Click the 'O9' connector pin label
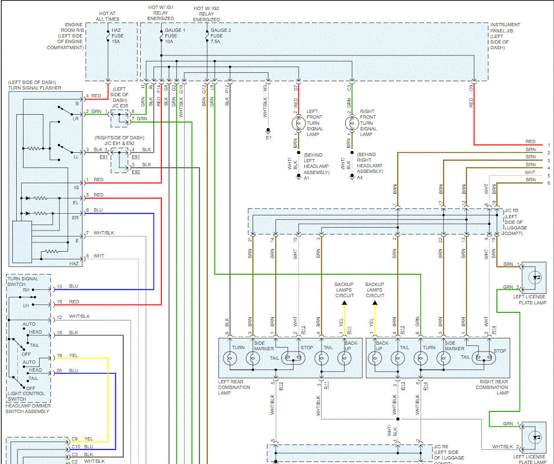The width and height of the screenshot is (554, 464). (471, 87)
